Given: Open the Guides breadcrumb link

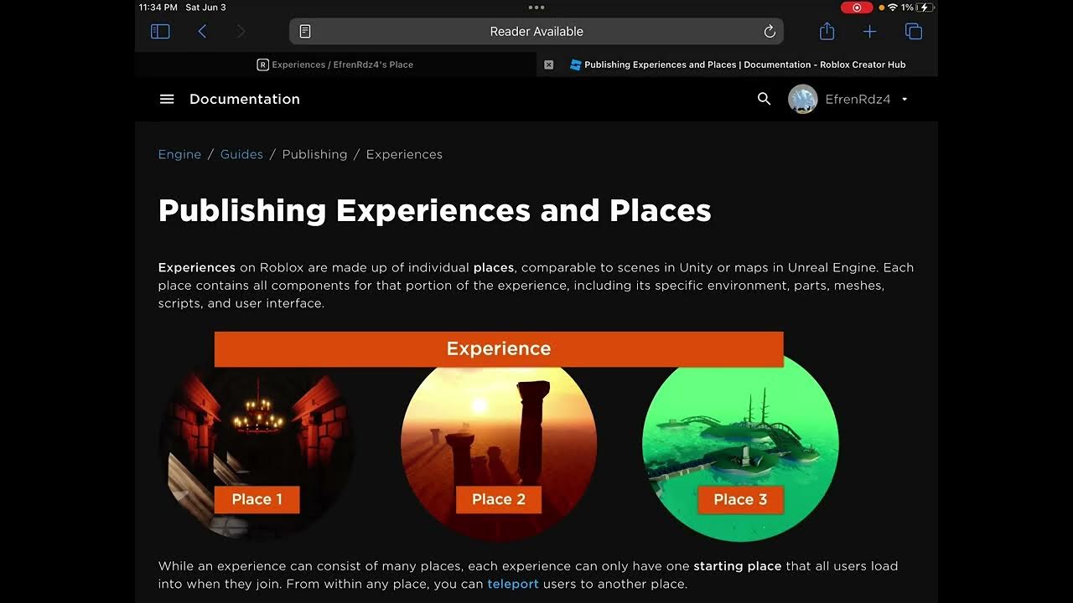Looking at the screenshot, I should point(241,154).
